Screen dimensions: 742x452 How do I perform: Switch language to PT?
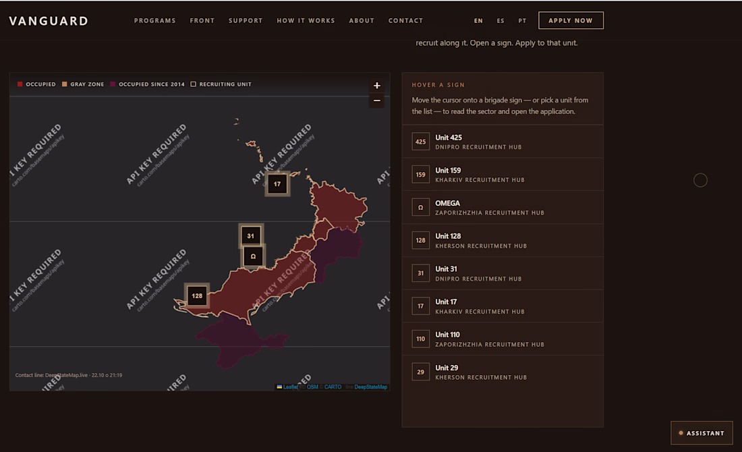pyautogui.click(x=522, y=21)
